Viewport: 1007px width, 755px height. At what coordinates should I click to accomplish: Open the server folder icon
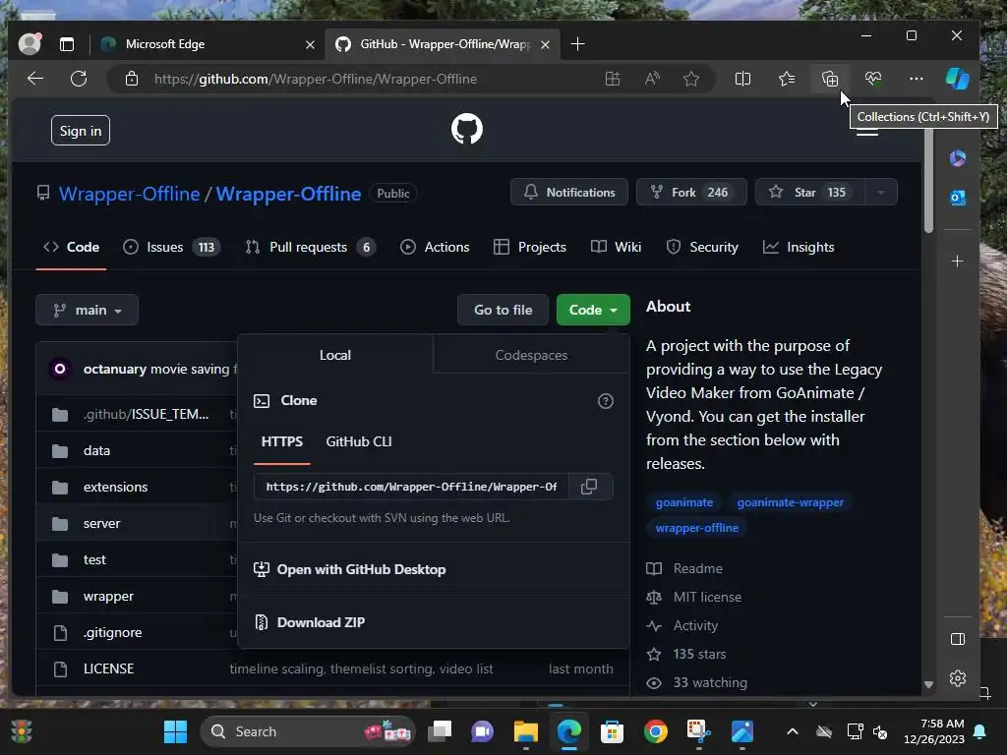pos(60,524)
